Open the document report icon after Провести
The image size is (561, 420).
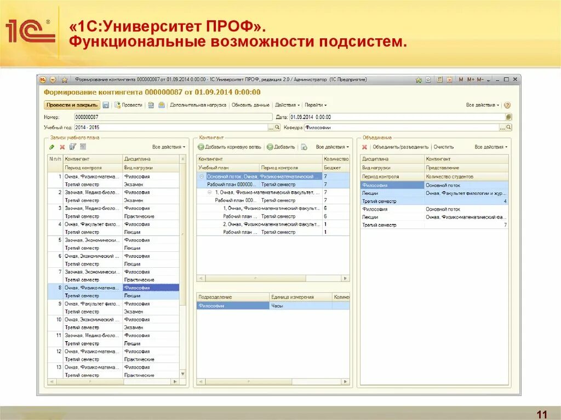[151, 105]
